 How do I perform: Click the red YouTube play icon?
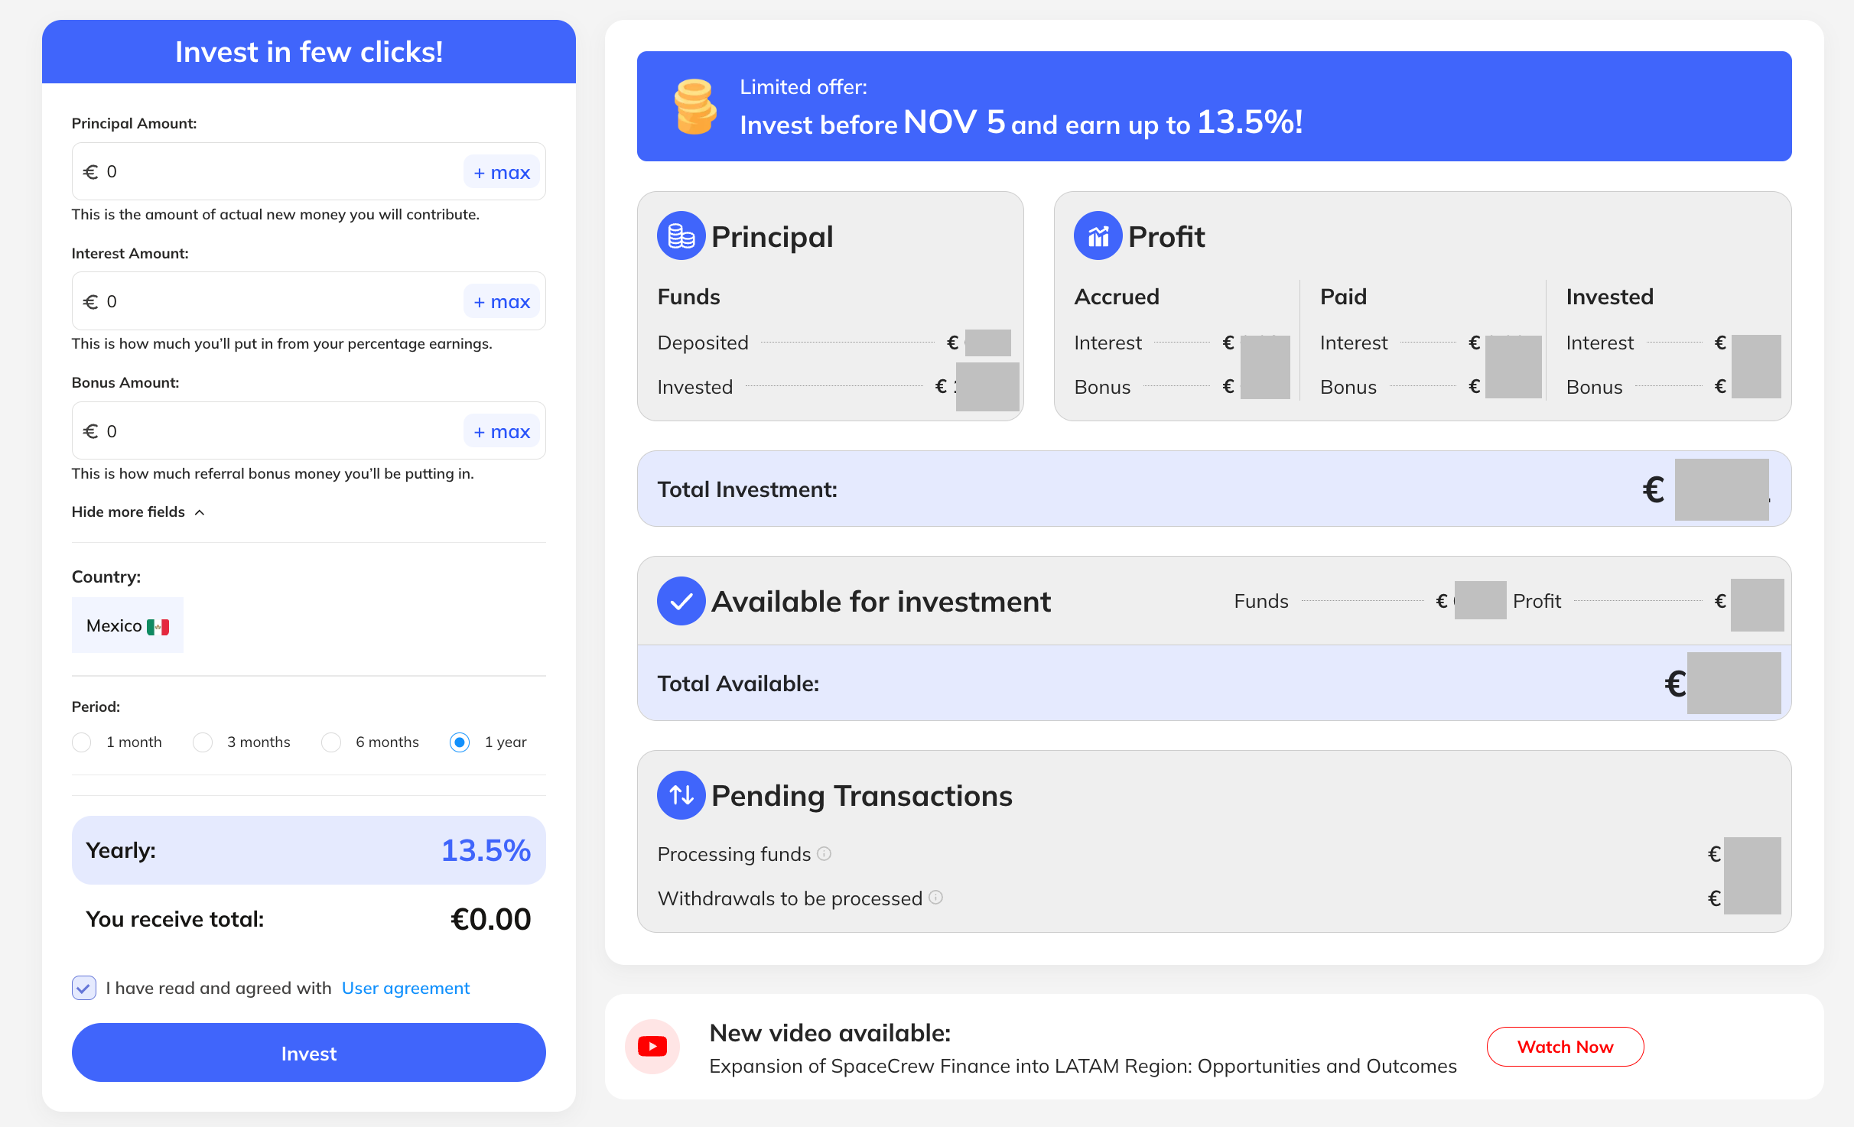652,1046
